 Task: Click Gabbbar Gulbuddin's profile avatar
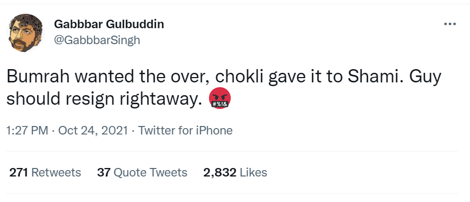pyautogui.click(x=25, y=32)
